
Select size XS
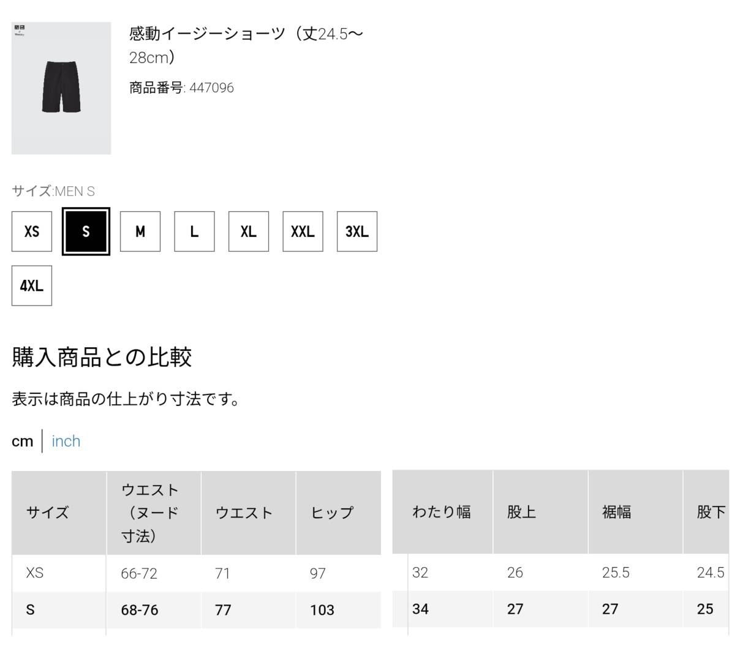click(32, 232)
